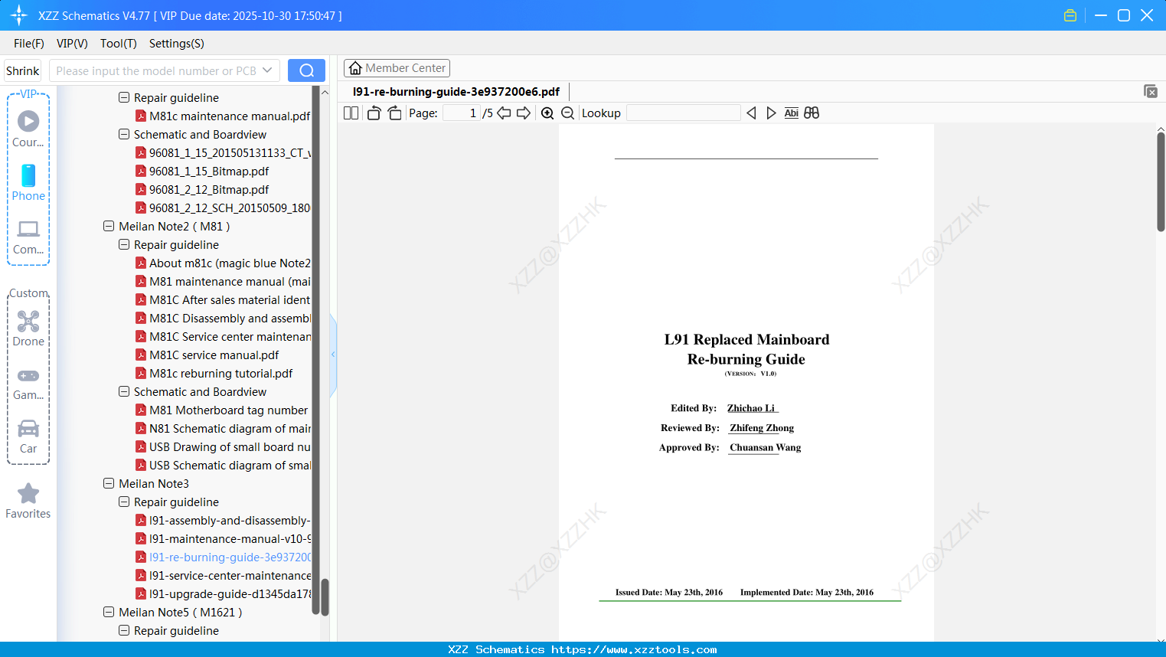Image resolution: width=1166 pixels, height=657 pixels.
Task: Zoom out of the PDF page
Action: (x=567, y=113)
